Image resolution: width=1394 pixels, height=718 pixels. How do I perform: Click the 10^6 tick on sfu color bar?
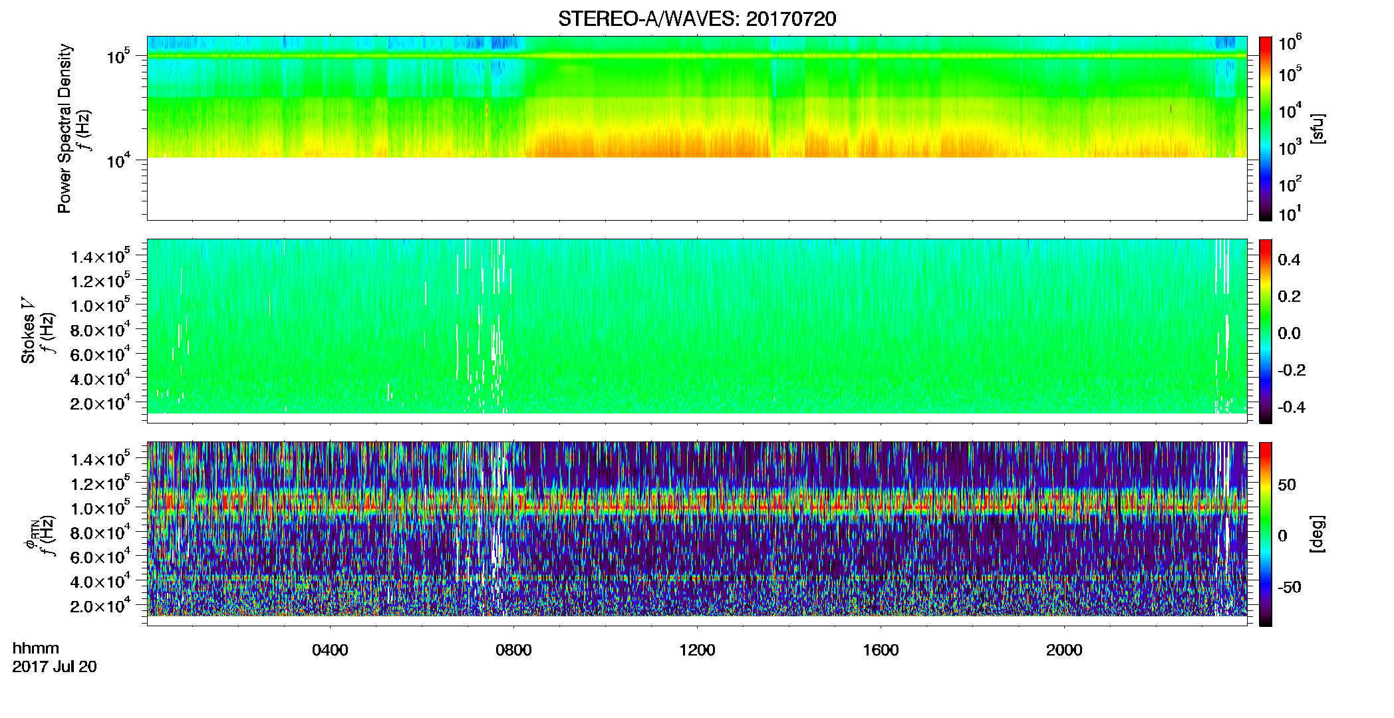click(1290, 45)
